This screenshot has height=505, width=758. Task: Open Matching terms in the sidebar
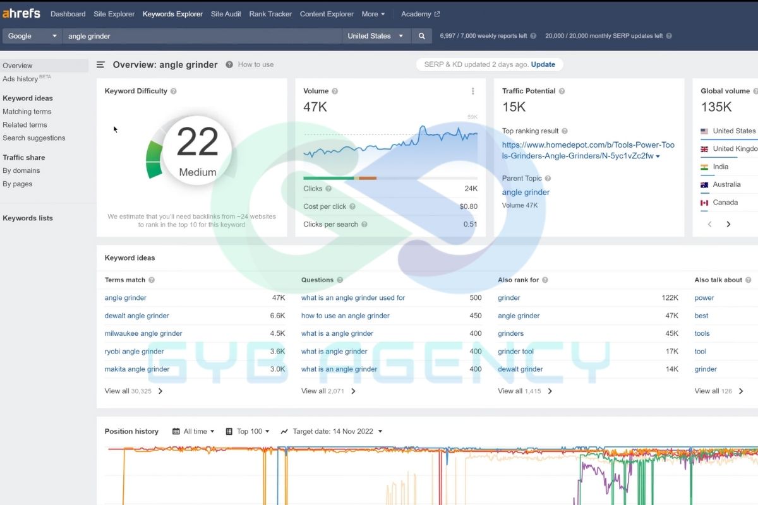click(27, 112)
